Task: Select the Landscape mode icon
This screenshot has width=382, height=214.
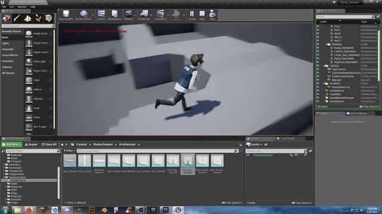Action: tap(27, 18)
